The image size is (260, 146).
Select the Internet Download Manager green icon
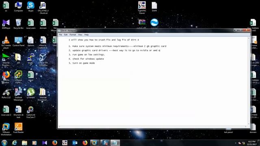click(6, 60)
